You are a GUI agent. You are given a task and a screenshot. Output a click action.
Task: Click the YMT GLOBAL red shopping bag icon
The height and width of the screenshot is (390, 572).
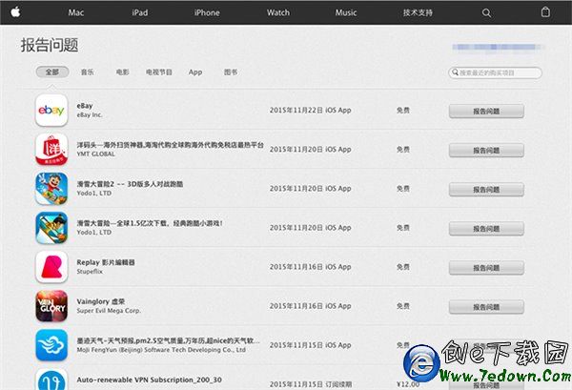(x=51, y=149)
